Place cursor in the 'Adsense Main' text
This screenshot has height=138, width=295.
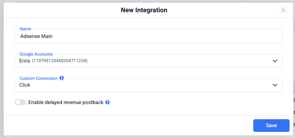(x=36, y=36)
